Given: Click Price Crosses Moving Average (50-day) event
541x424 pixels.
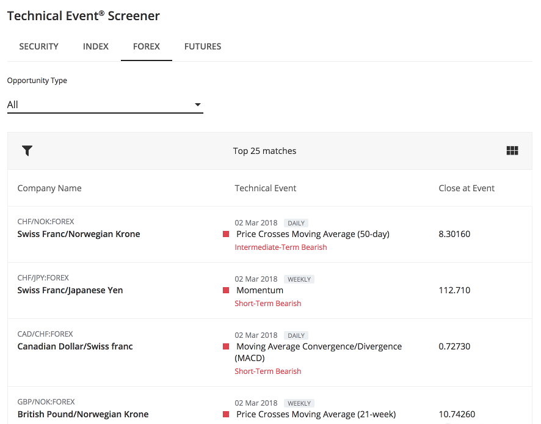Looking at the screenshot, I should point(313,234).
